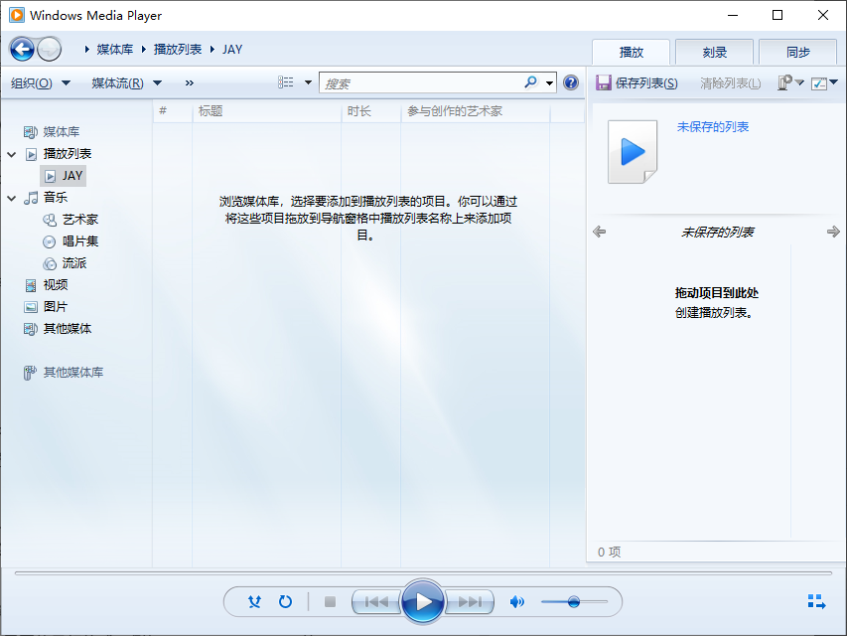The image size is (847, 636).
Task: Sort by 标题 column header
Action: click(267, 111)
